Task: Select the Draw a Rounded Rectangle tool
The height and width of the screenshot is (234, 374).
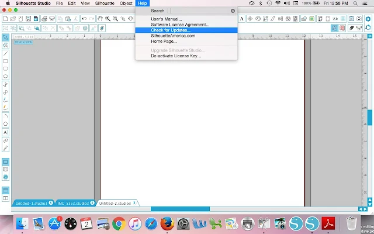Action: tap(5, 69)
